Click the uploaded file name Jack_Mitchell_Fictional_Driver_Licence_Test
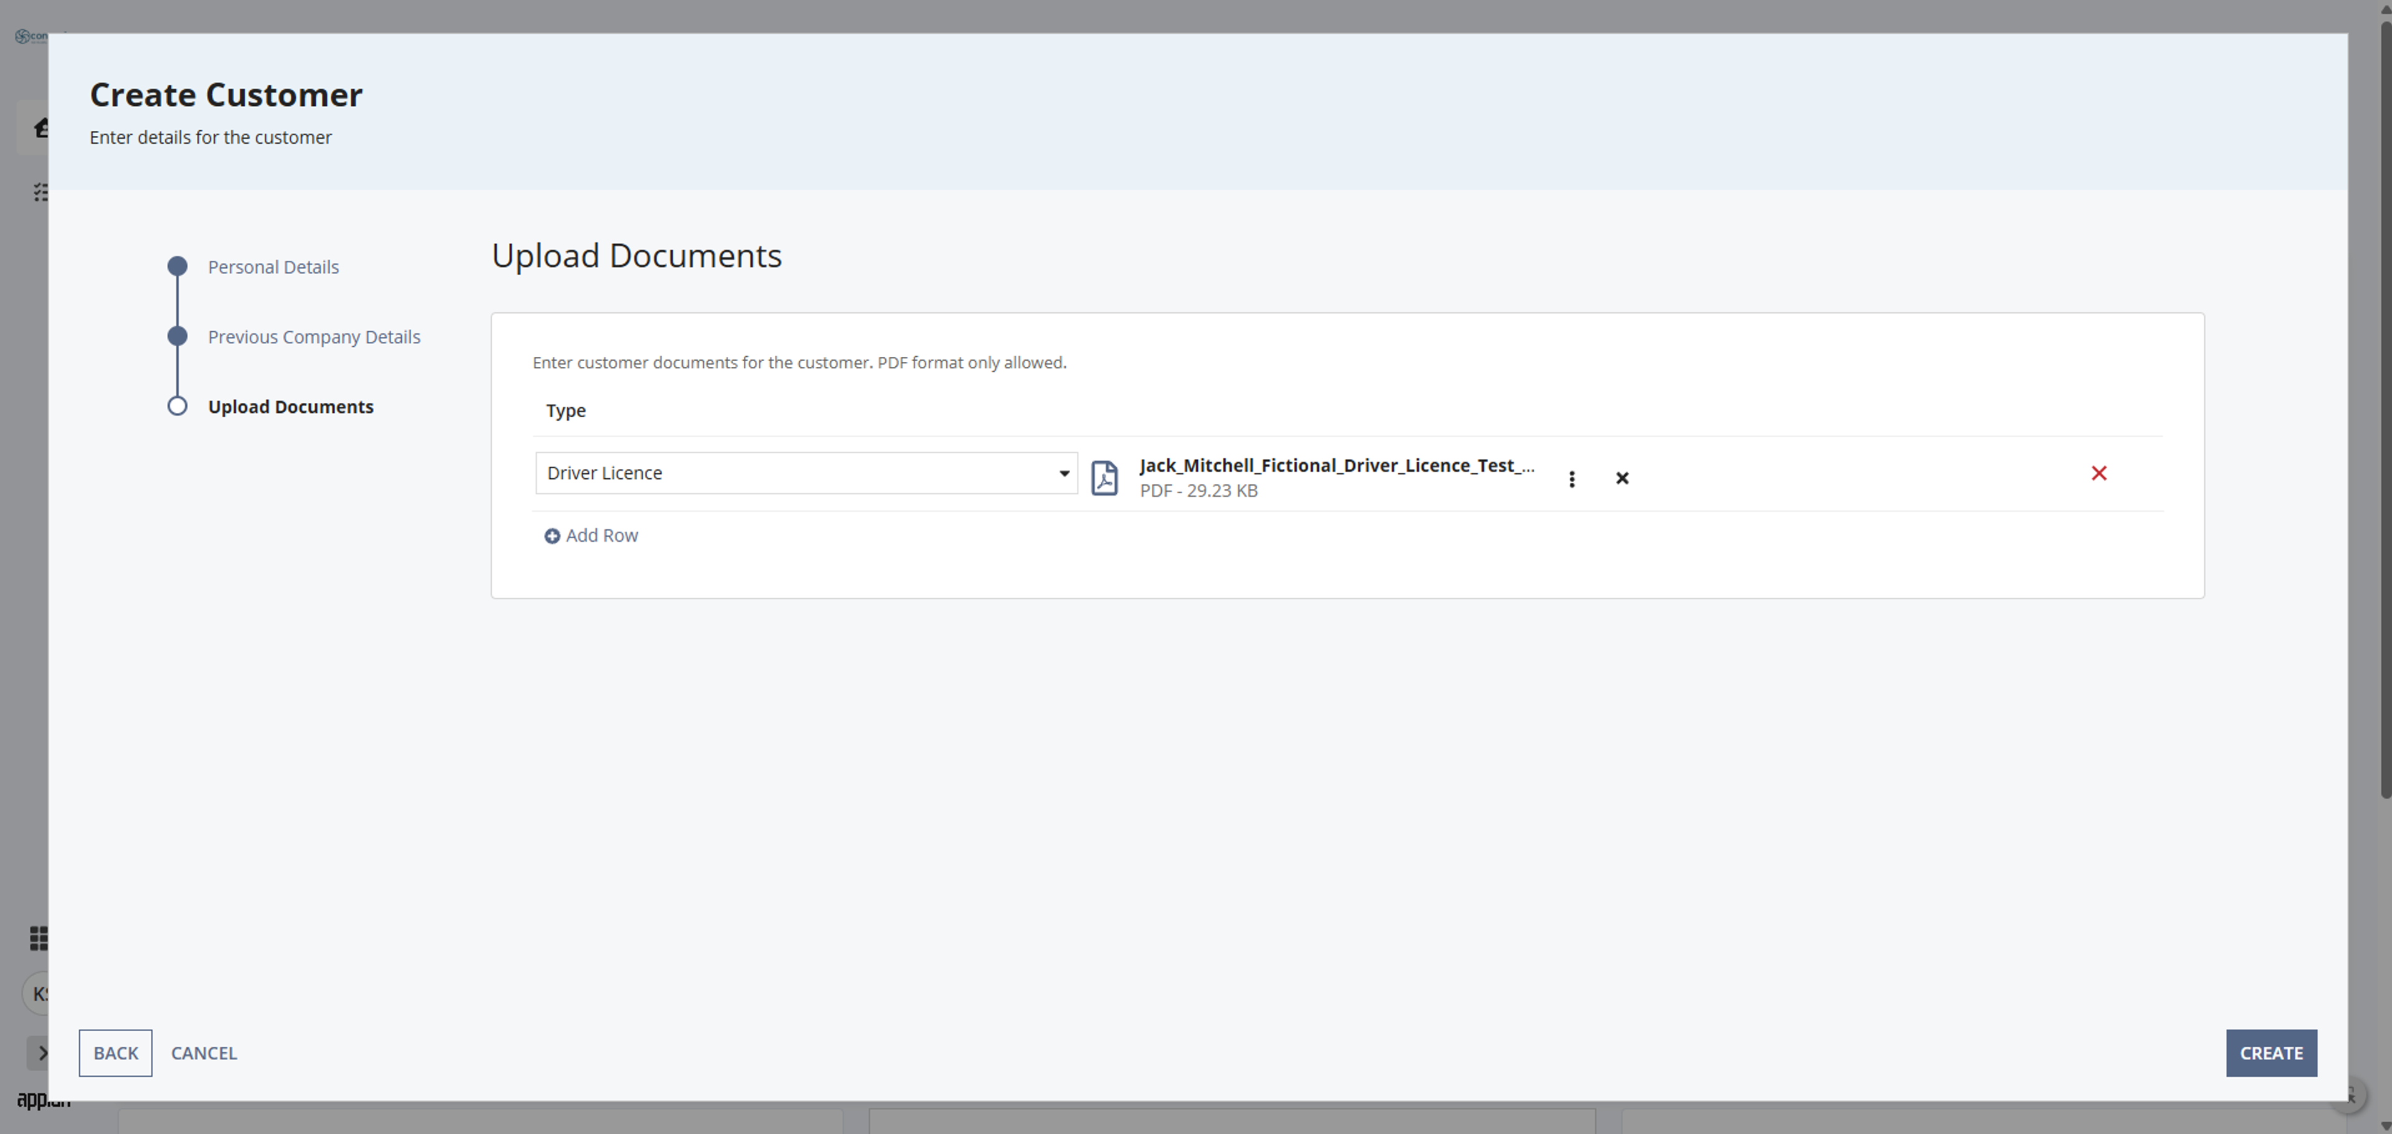Image resolution: width=2392 pixels, height=1134 pixels. click(x=1337, y=466)
